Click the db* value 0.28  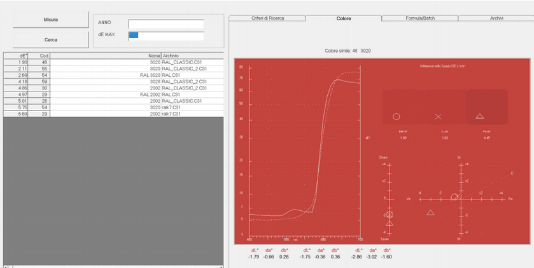tap(284, 257)
